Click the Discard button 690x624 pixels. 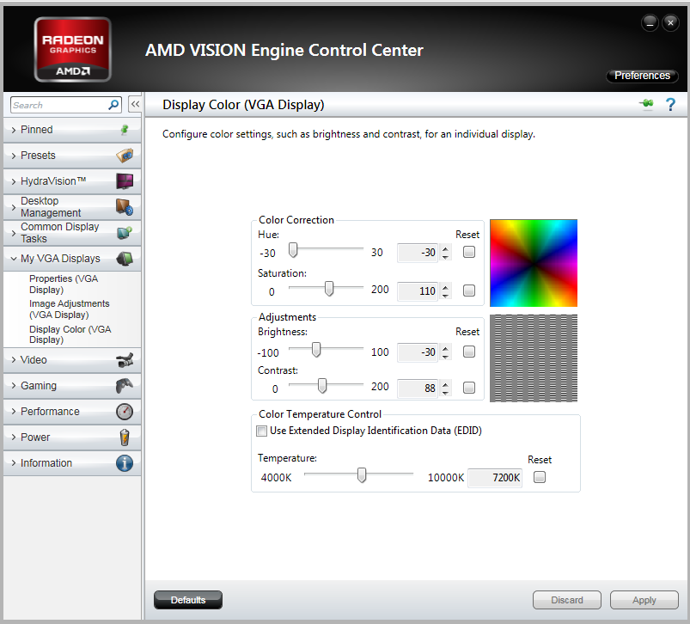coord(567,600)
